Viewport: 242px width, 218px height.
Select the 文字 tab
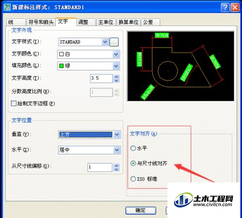point(66,22)
